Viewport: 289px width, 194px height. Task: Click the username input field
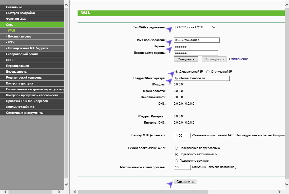click(x=196, y=40)
